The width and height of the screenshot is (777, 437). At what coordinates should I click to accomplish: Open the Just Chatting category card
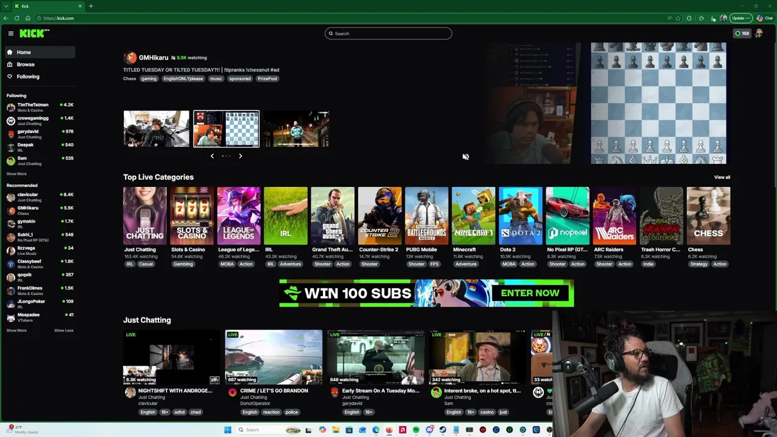(x=144, y=215)
